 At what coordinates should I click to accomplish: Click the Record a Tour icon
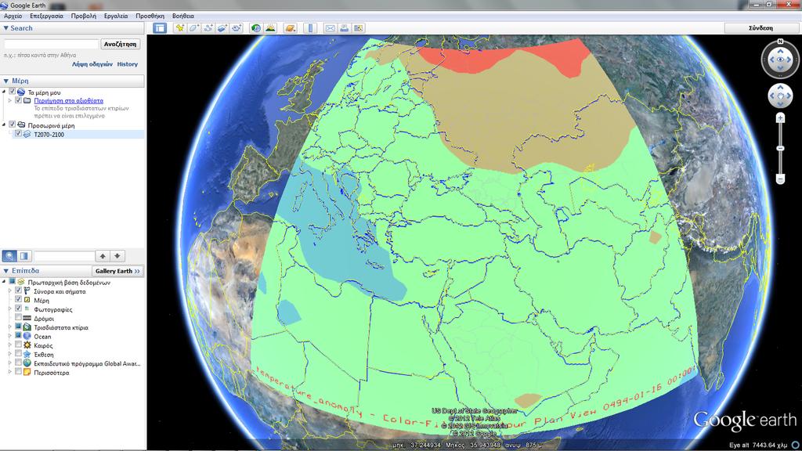pyautogui.click(x=237, y=28)
